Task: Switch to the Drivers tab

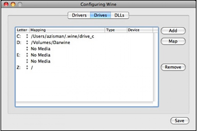Action: [x=79, y=15]
